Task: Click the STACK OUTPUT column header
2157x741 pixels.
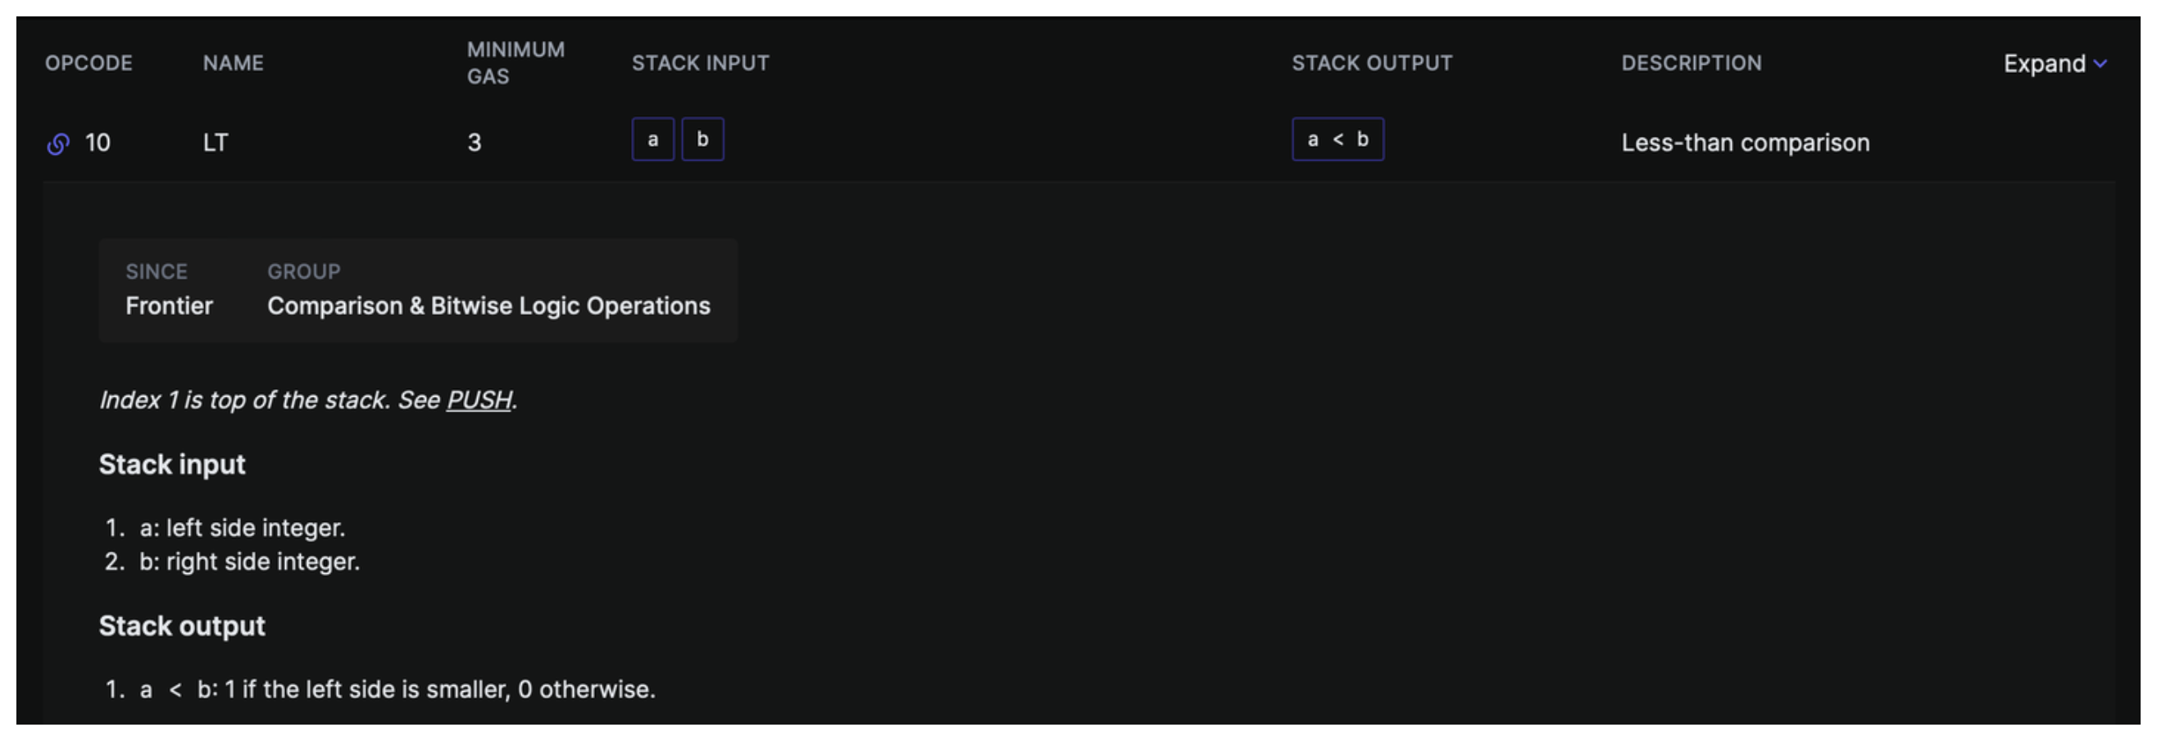Action: 1372,64
